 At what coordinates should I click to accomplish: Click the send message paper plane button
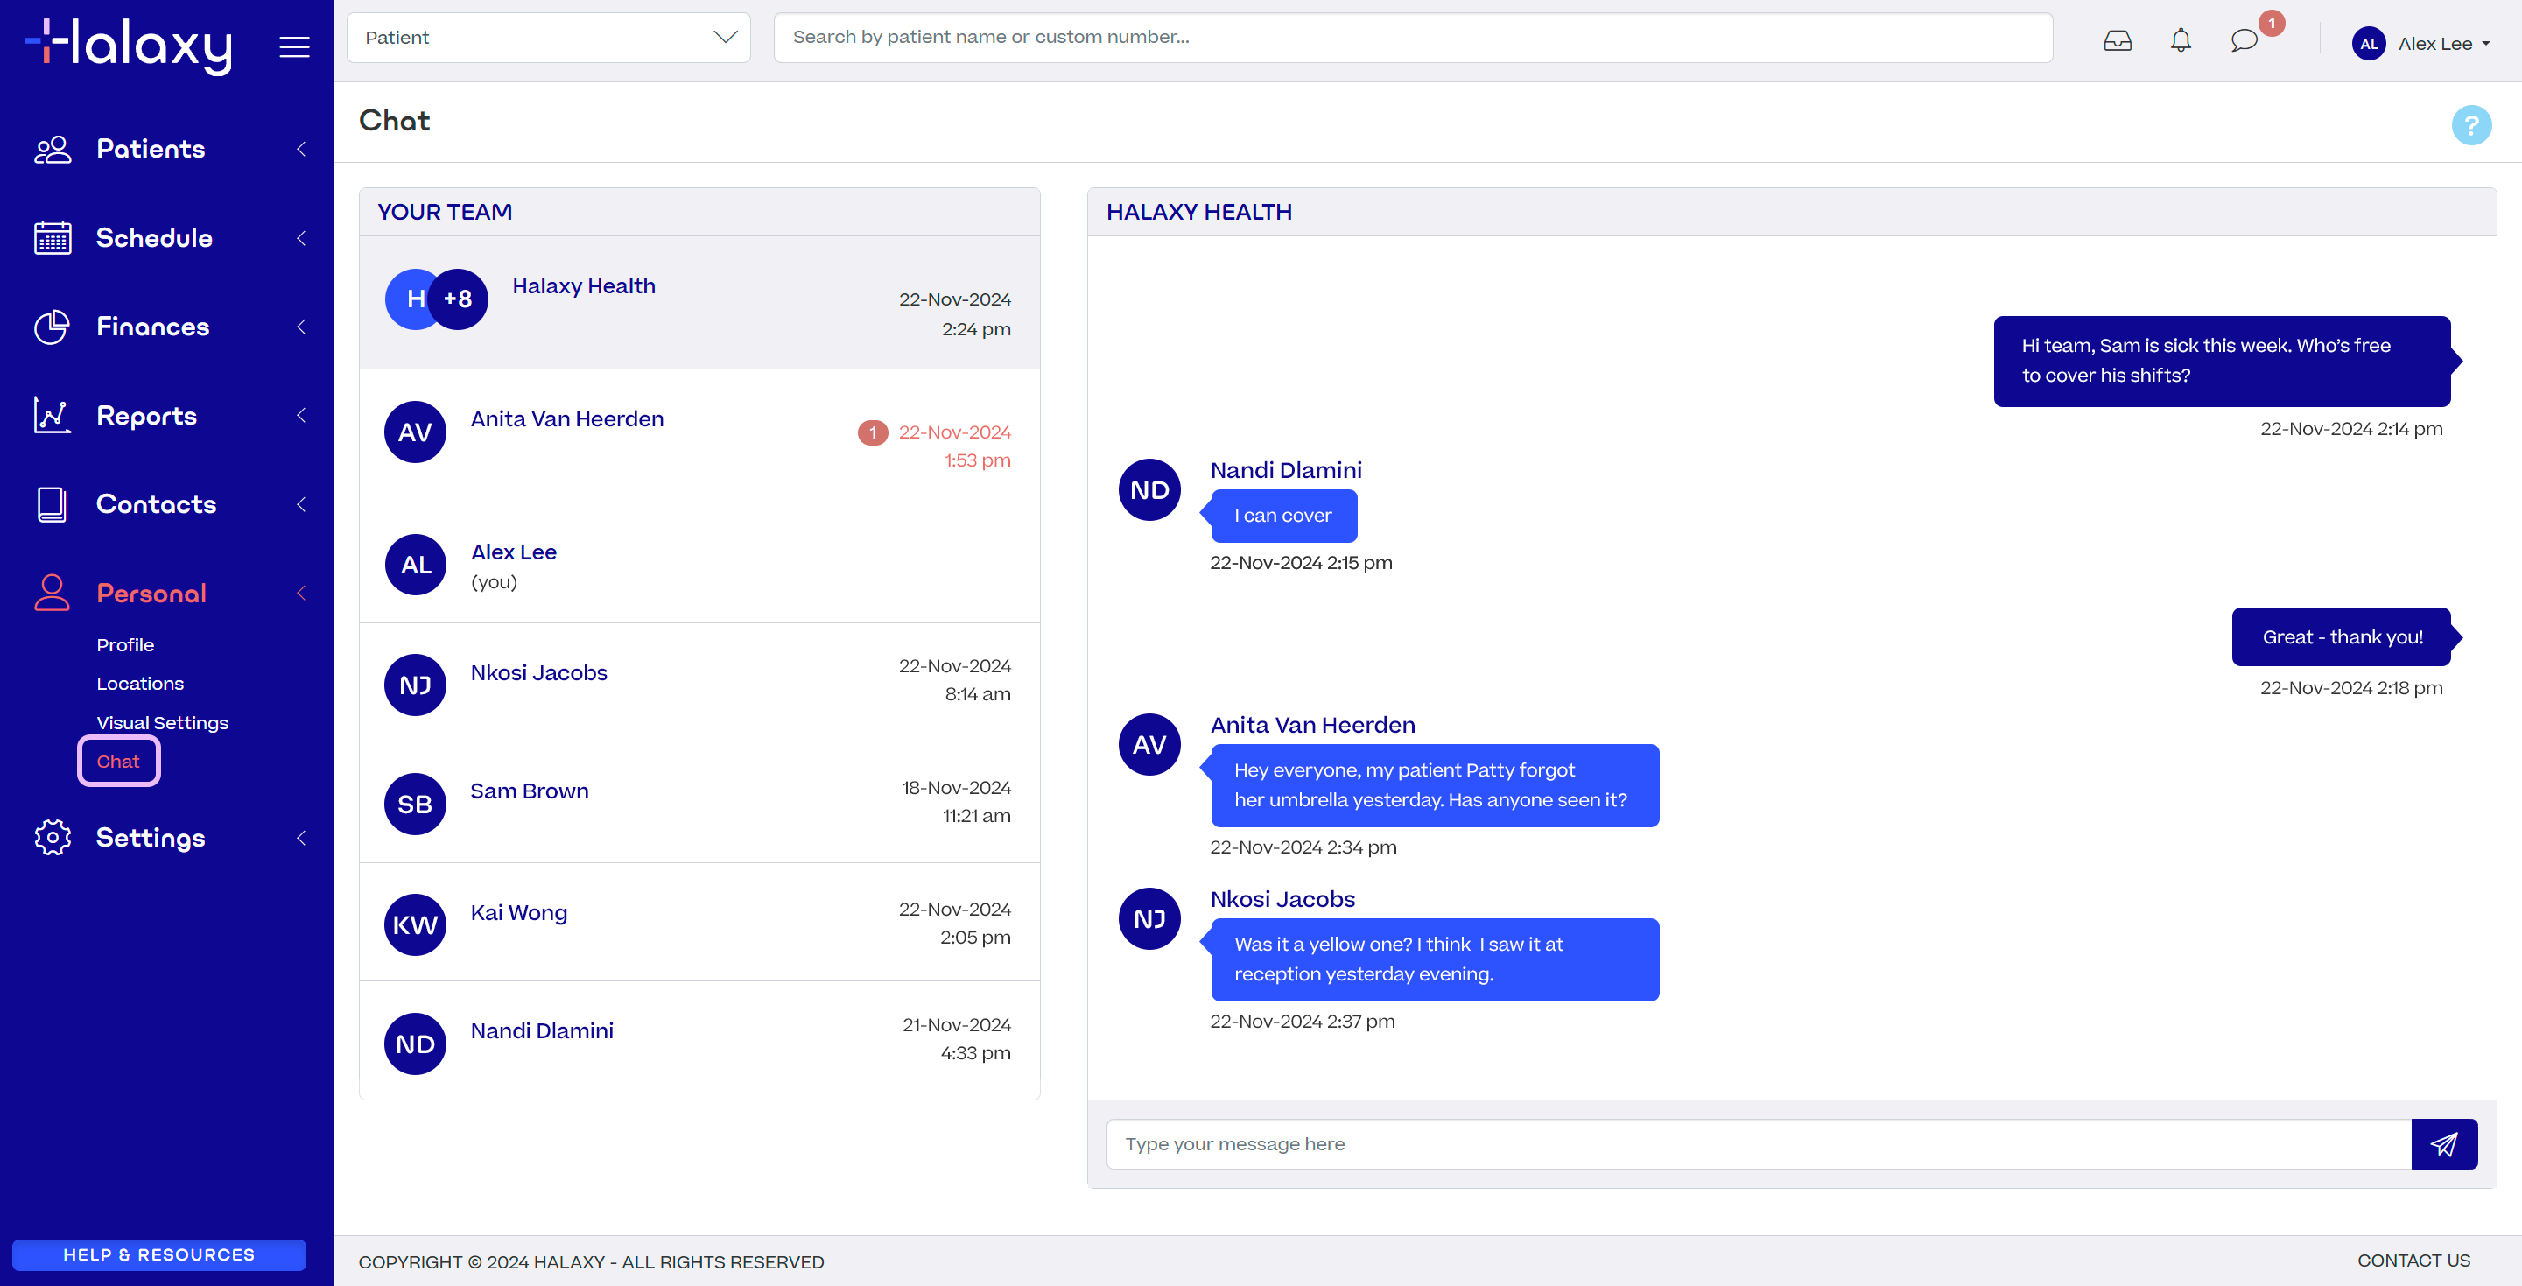[2444, 1143]
